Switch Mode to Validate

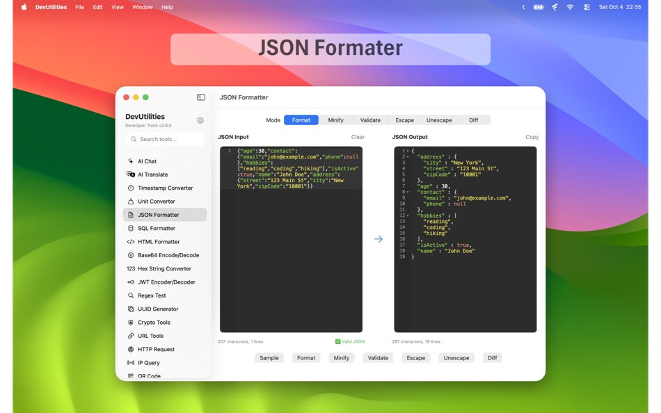tap(370, 120)
